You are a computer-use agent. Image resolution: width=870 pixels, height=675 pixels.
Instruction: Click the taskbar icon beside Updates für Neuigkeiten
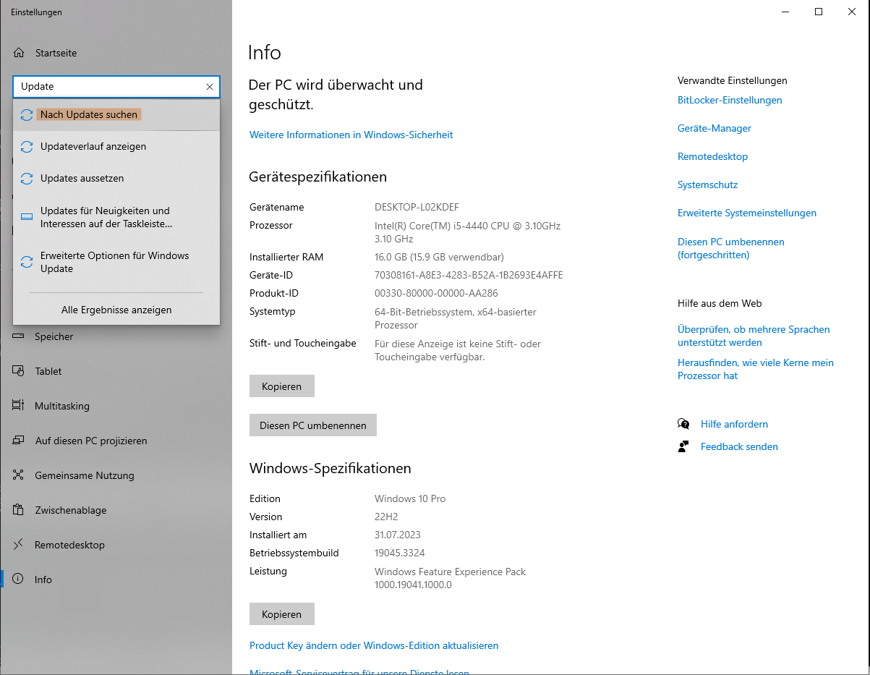[x=27, y=218]
